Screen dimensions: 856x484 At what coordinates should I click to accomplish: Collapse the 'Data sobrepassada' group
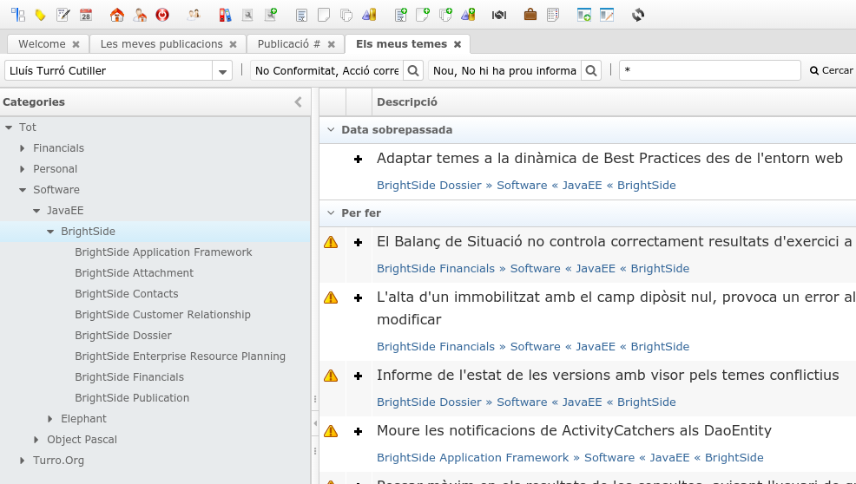tap(331, 130)
